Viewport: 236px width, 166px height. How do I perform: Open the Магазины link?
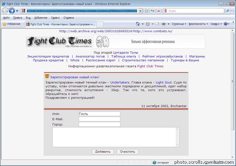197,57
